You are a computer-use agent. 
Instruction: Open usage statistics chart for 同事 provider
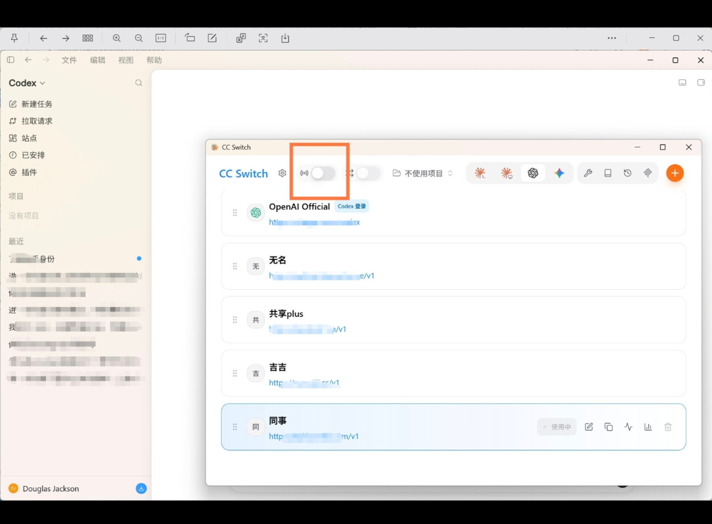point(648,427)
